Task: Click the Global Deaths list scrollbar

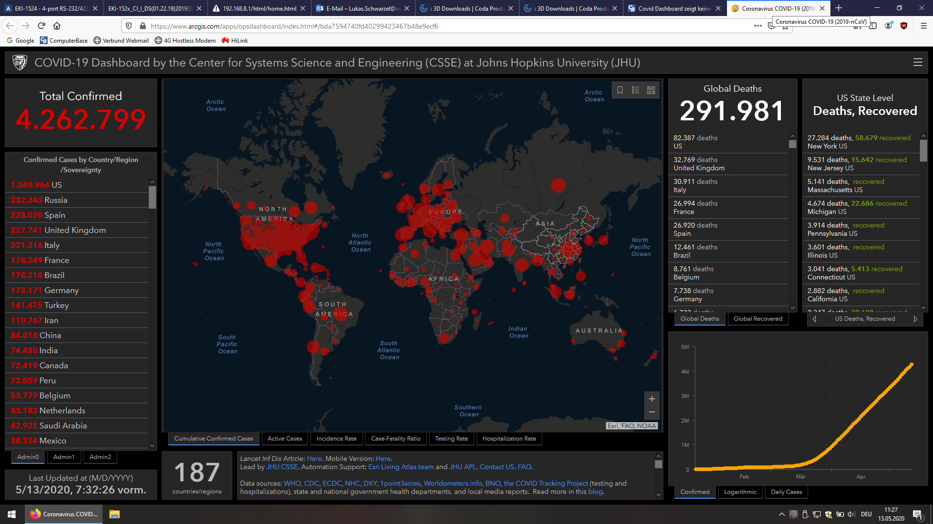Action: [x=793, y=144]
